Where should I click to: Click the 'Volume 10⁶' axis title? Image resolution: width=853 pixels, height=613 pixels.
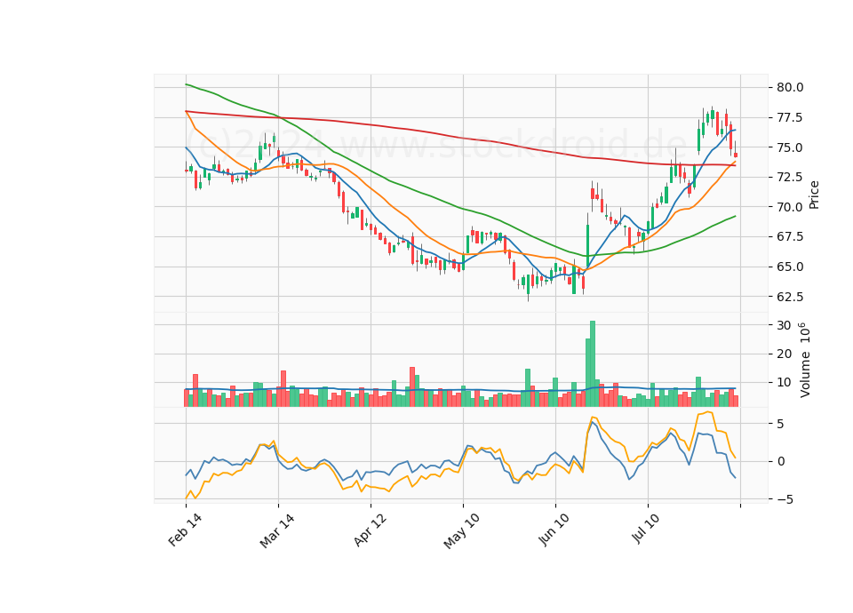pyautogui.click(x=805, y=360)
